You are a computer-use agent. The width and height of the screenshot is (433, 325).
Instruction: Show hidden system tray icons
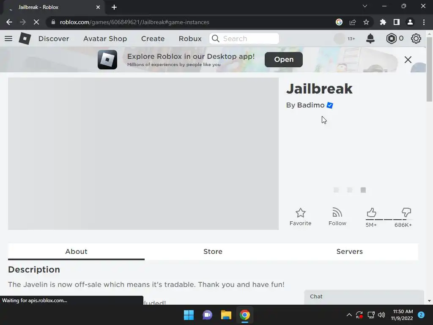pyautogui.click(x=349, y=315)
